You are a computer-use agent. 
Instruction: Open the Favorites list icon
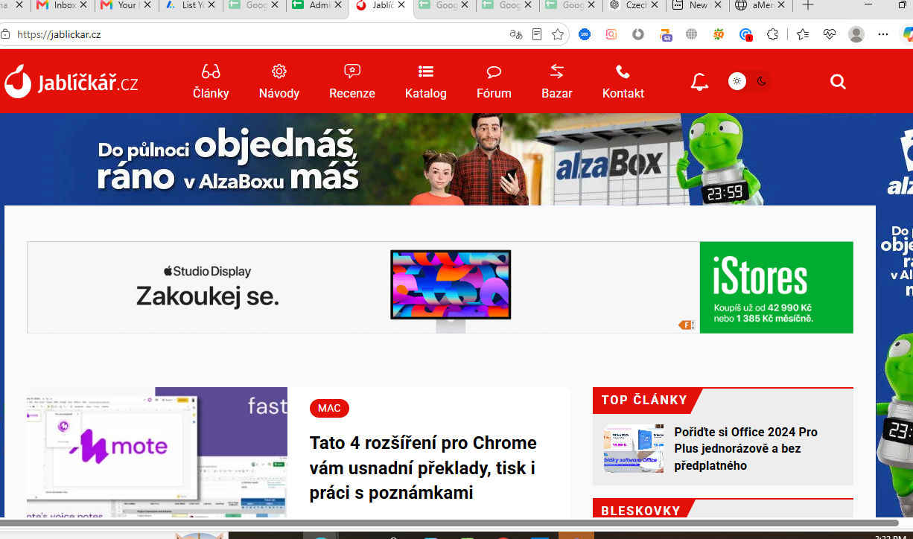(802, 34)
